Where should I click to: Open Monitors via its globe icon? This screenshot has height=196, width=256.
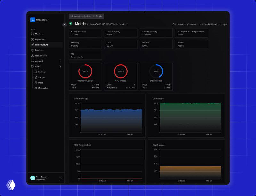(x=32, y=34)
